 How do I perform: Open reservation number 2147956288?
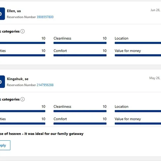45,85
